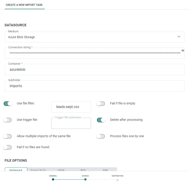189x183 pixels.
Task: Click the Trigger file extension field
Action: click(x=71, y=124)
